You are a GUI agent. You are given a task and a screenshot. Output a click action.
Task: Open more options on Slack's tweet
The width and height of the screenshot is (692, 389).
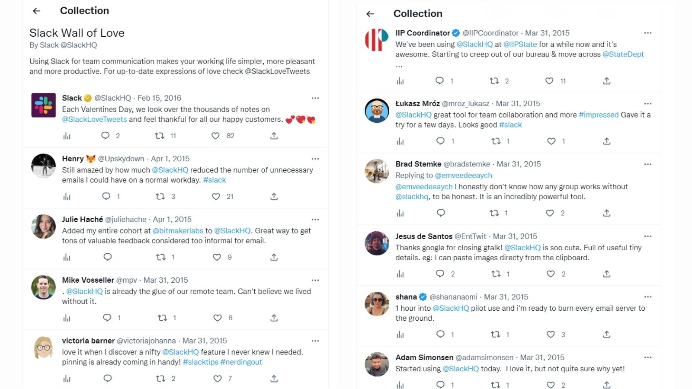(x=315, y=98)
